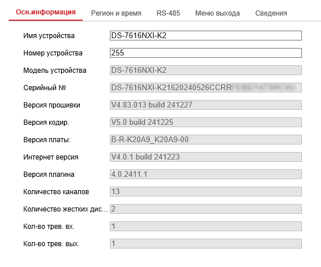Click the label Версия прошивки
The height and width of the screenshot is (267, 321).
tap(52, 105)
